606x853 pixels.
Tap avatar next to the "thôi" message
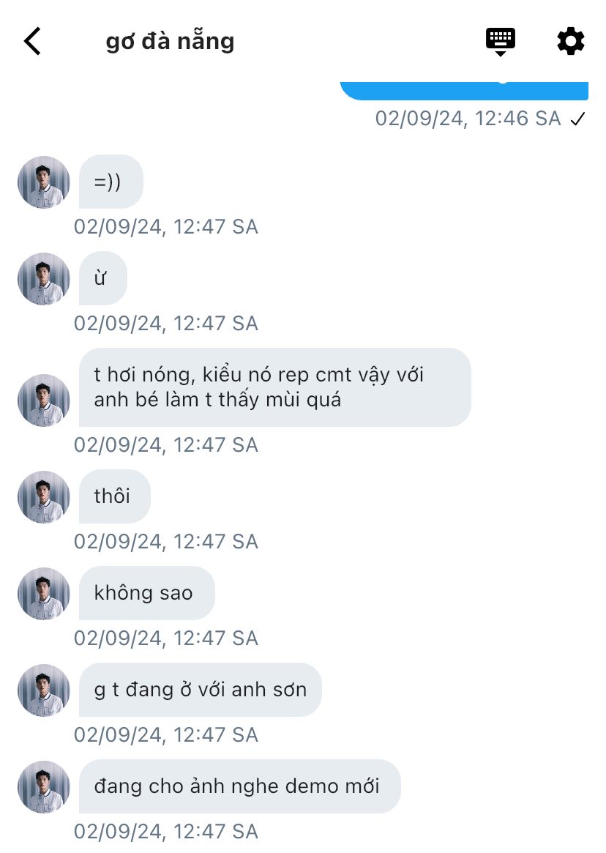(44, 497)
